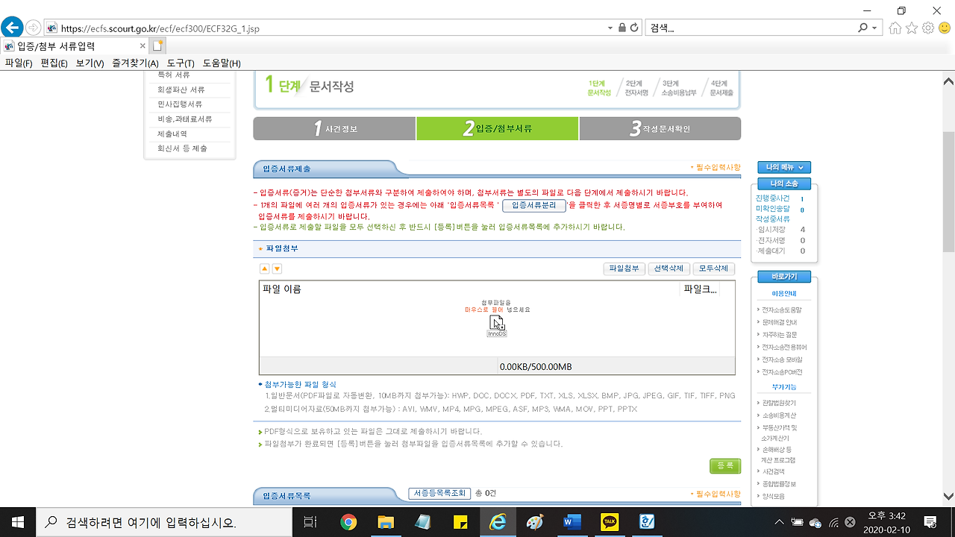Select step 2 입증/첨부서류 tab
The width and height of the screenshot is (955, 537).
(498, 128)
